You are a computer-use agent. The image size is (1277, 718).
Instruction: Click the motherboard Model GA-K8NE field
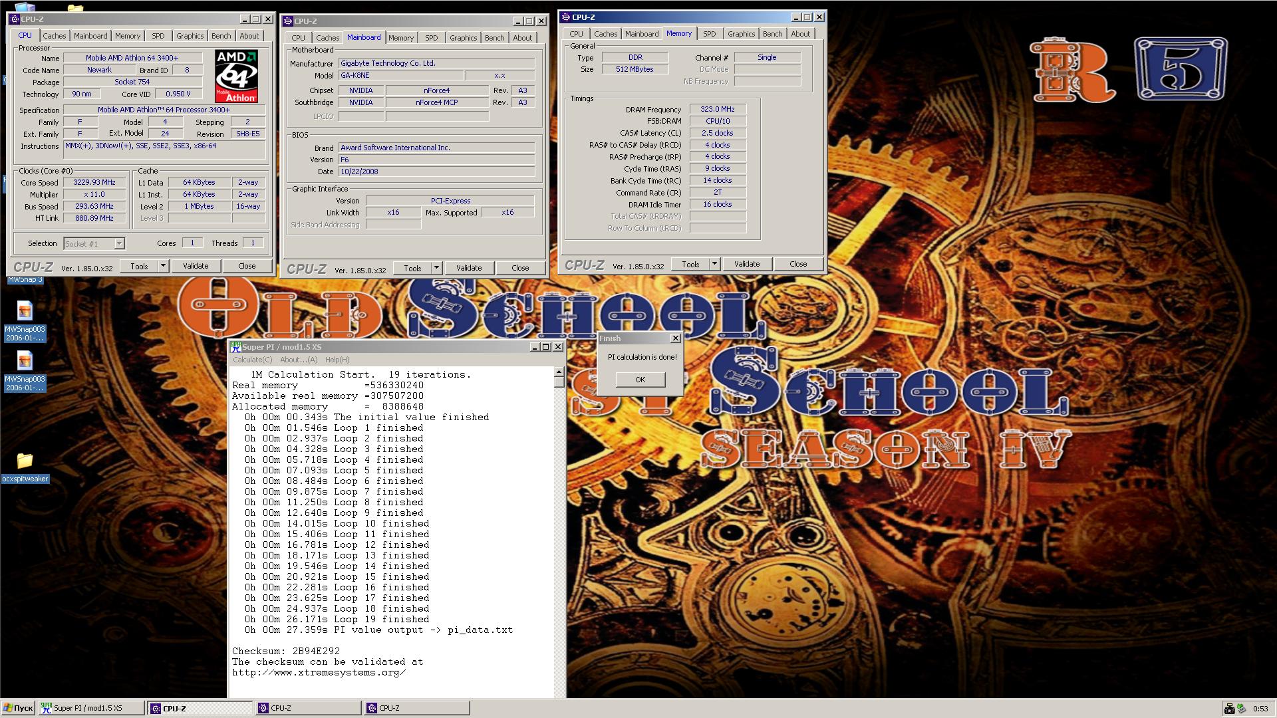pyautogui.click(x=401, y=75)
